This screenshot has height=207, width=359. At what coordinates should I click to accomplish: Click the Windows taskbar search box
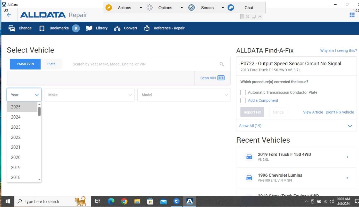pos(53,202)
